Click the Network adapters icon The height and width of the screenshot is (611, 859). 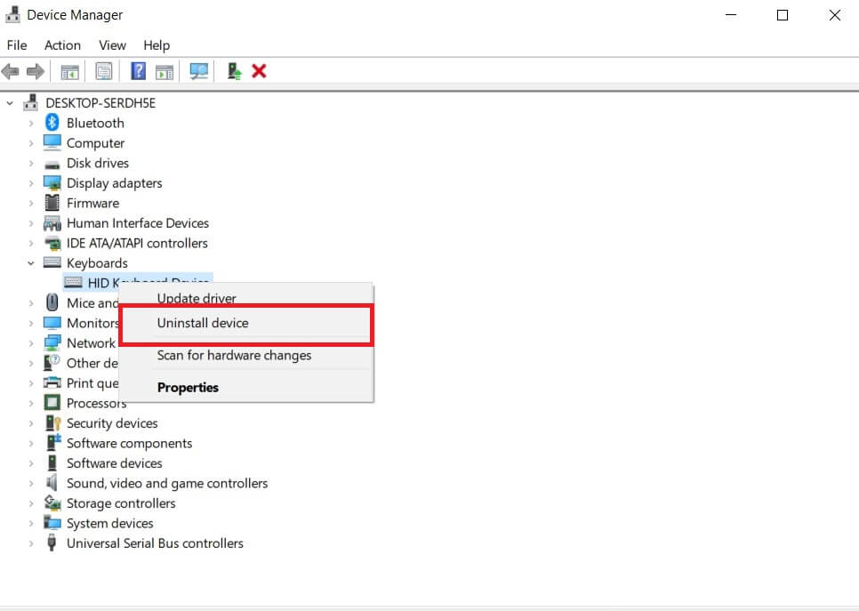(x=52, y=343)
